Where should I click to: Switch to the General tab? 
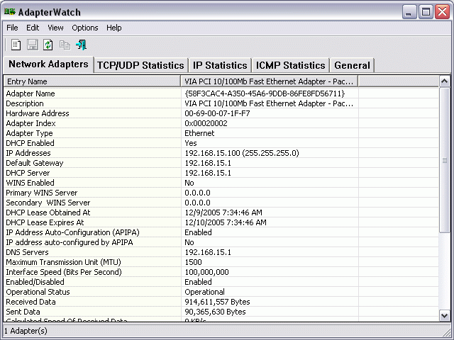pyautogui.click(x=352, y=65)
